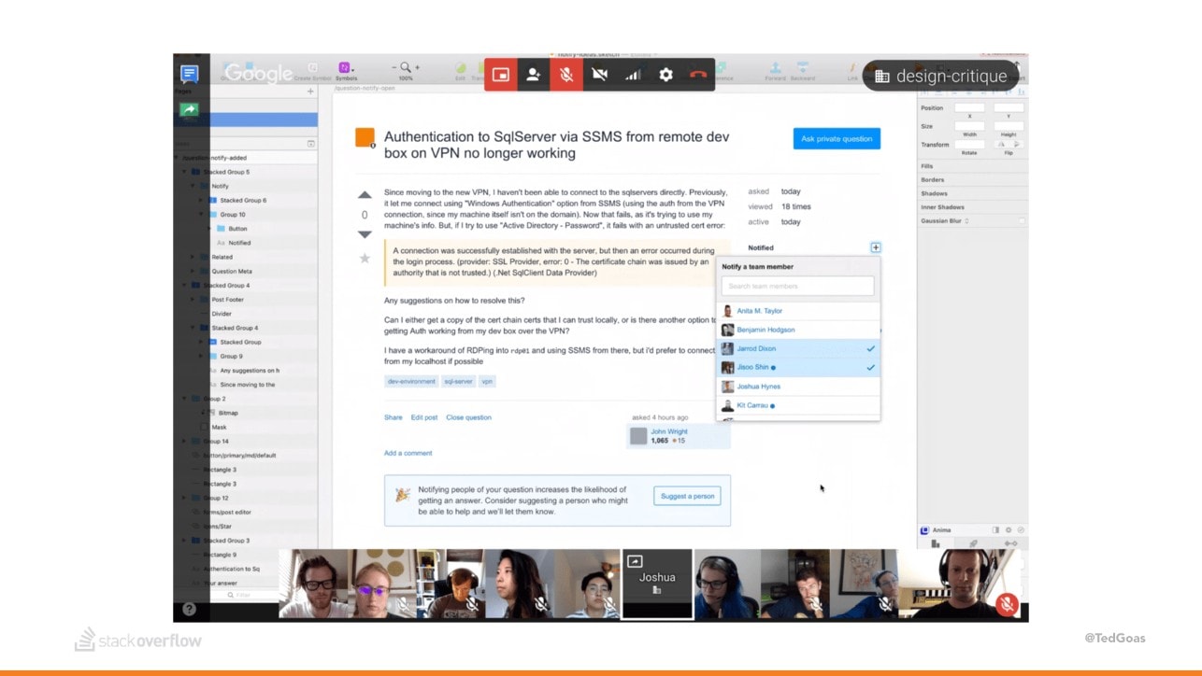Viewport: 1202px width, 676px height.
Task: Click the Edit post link
Action: point(424,417)
